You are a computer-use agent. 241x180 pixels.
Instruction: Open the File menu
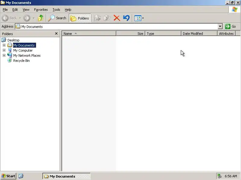coord(5,10)
